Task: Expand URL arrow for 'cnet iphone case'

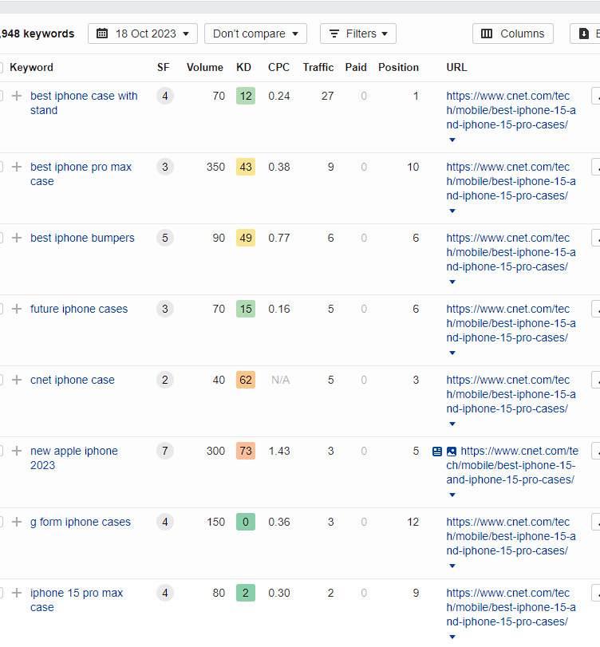Action: pyautogui.click(x=452, y=424)
